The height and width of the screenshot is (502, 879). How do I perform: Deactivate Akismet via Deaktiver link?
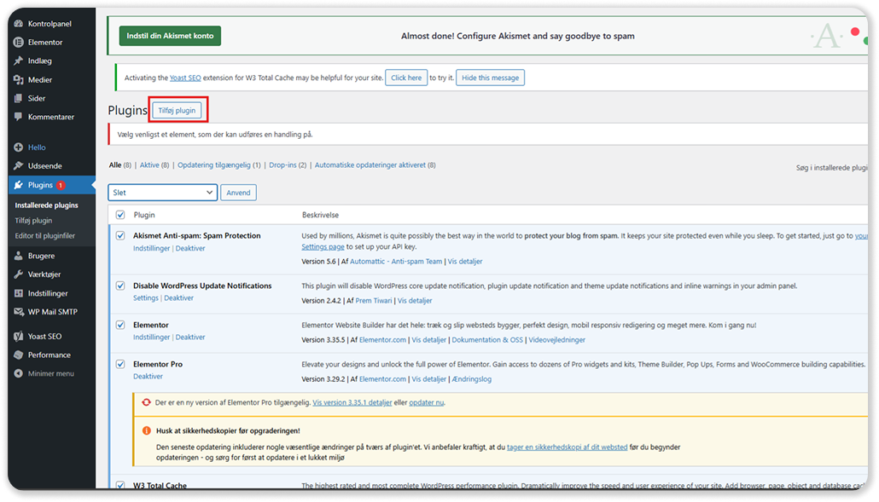pos(190,249)
